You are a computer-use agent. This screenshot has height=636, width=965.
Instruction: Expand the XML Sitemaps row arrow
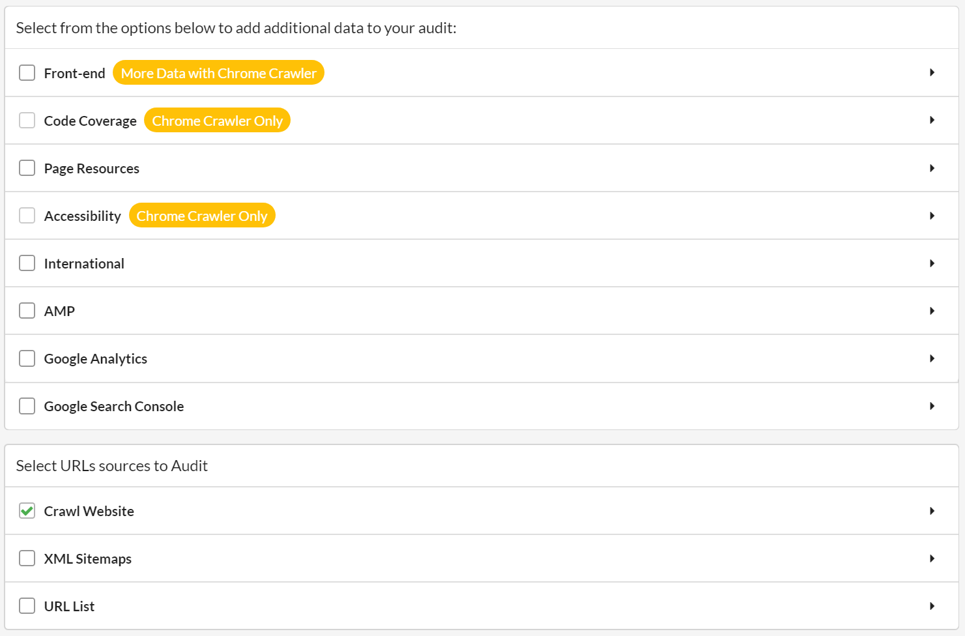pos(932,558)
